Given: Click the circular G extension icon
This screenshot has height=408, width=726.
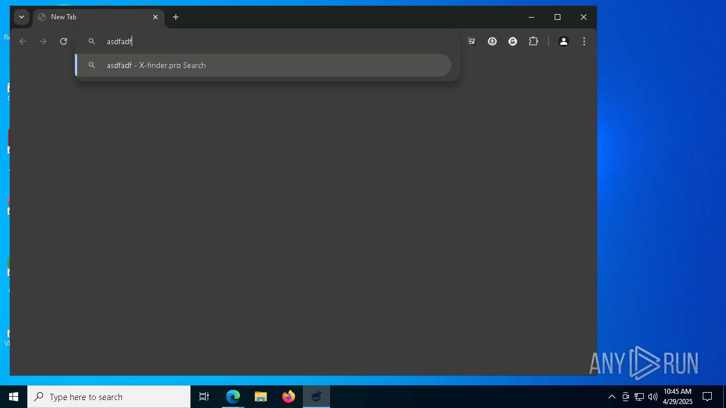Looking at the screenshot, I should 513,41.
